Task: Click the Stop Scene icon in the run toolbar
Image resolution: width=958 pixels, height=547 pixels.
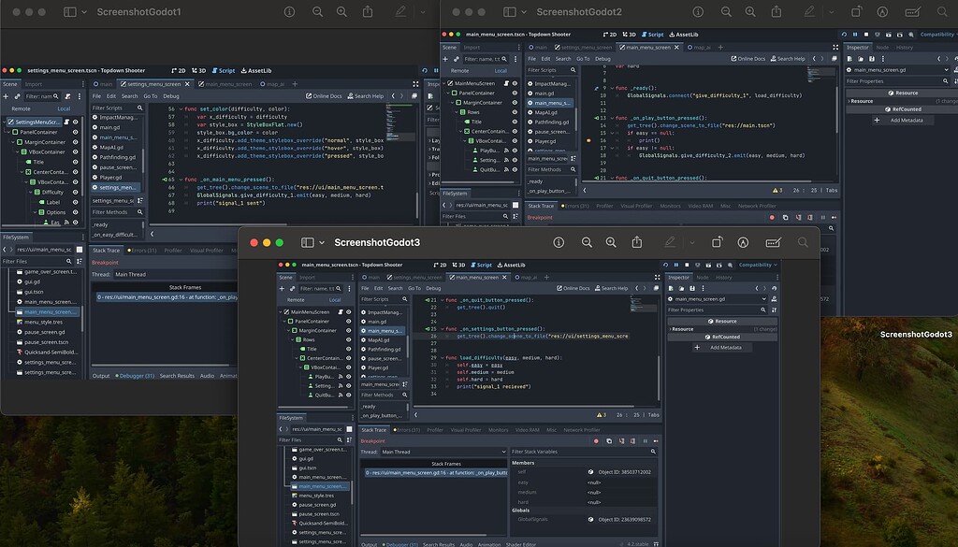Action: 687,265
